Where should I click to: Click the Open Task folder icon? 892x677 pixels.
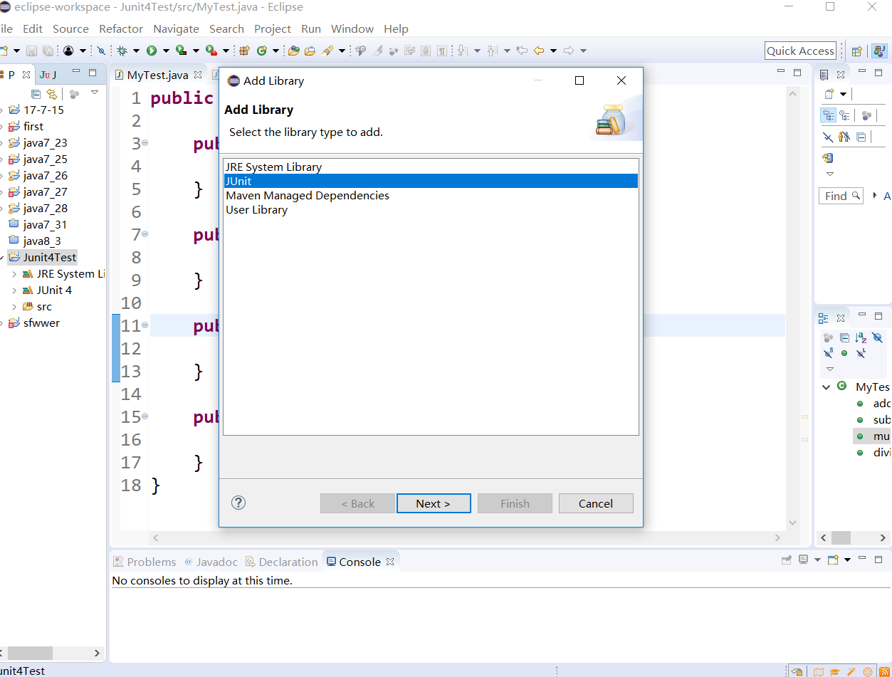point(310,51)
